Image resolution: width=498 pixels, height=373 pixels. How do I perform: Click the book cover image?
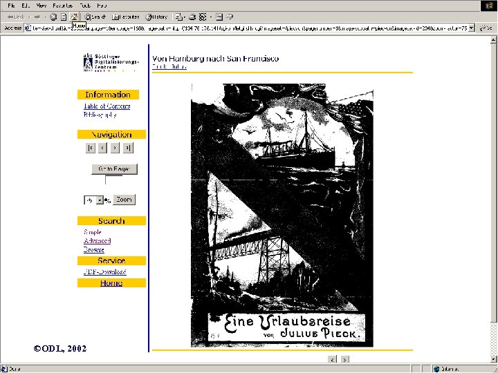(x=282, y=215)
